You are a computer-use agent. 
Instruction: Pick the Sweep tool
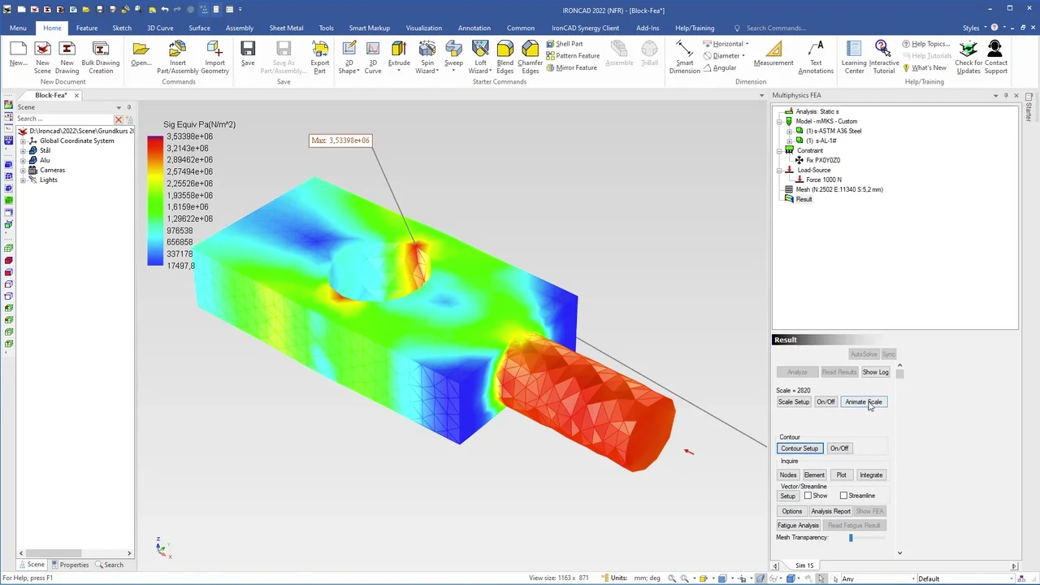(453, 55)
